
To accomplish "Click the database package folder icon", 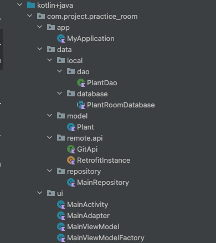I will tap(71, 94).
